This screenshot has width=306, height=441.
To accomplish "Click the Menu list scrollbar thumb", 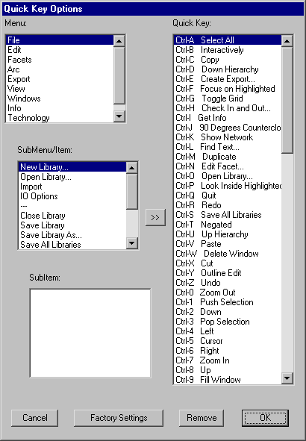I will 119,75.
